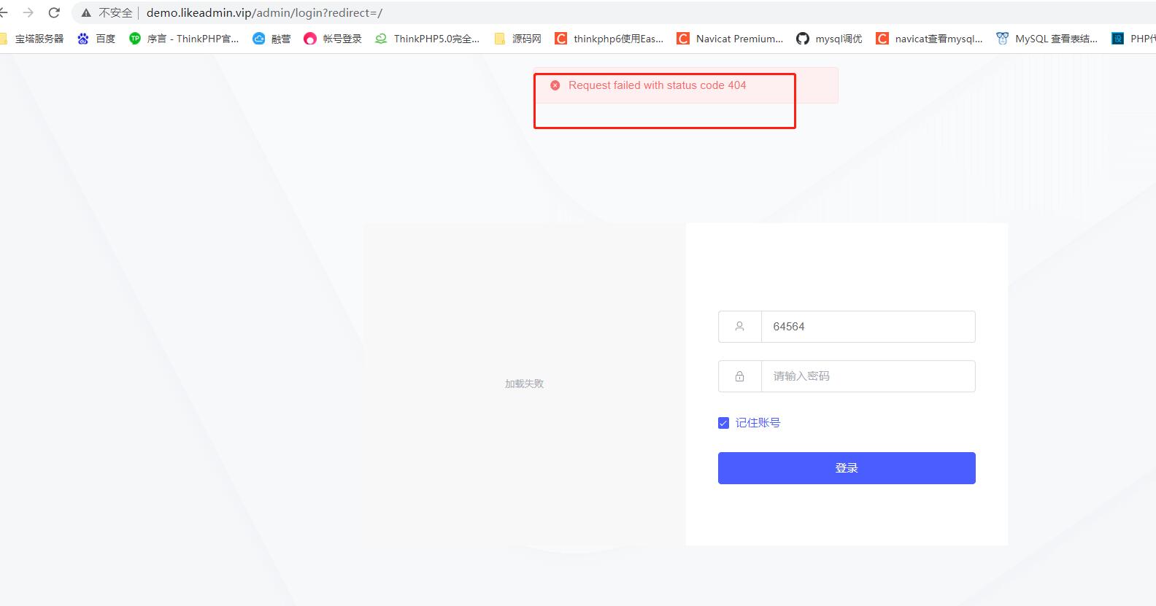Open the 百度 bookmark
Image resolution: width=1156 pixels, height=606 pixels.
(96, 39)
